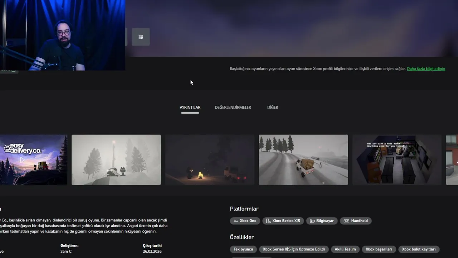The width and height of the screenshot is (458, 258).
Task: Click the QR code icon button
Action: 141,37
